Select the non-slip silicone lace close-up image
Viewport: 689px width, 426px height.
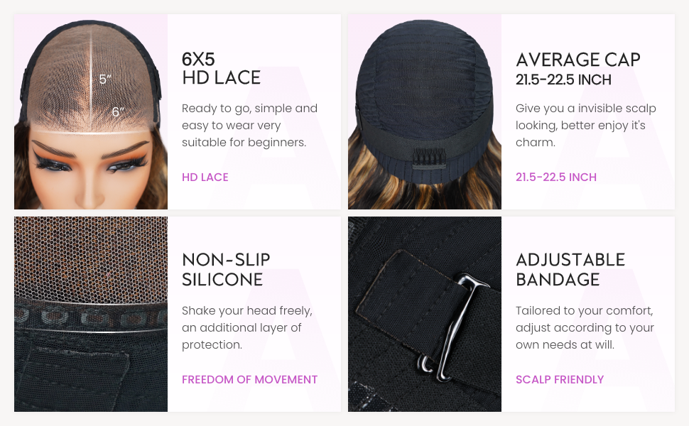coord(90,314)
